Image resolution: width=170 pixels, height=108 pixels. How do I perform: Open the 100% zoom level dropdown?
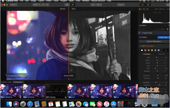tap(37, 5)
